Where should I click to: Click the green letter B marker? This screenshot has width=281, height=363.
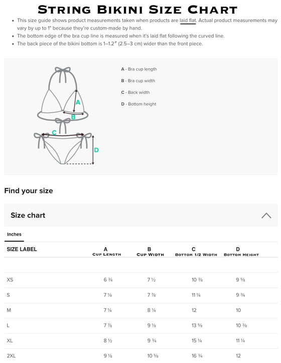73,117
